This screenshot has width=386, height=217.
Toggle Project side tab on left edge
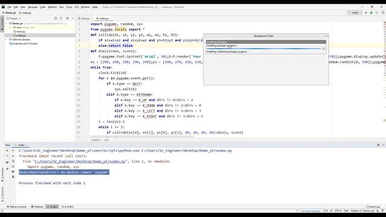(2, 24)
